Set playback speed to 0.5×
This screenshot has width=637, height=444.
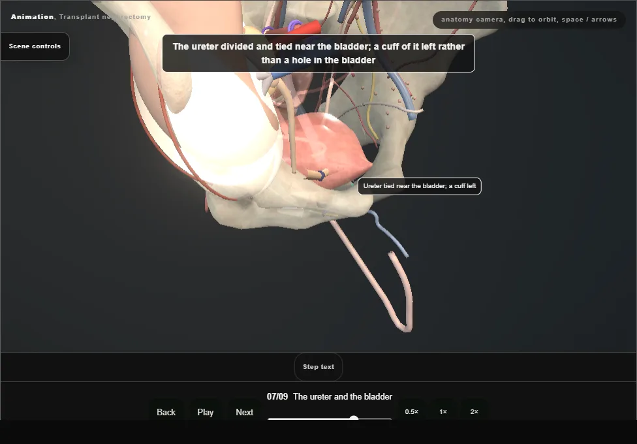412,411
